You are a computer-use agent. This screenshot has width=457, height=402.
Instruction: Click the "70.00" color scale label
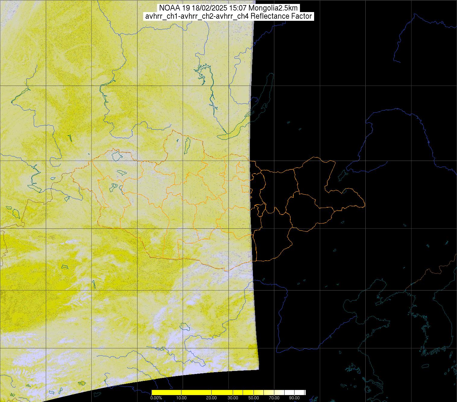click(274, 398)
